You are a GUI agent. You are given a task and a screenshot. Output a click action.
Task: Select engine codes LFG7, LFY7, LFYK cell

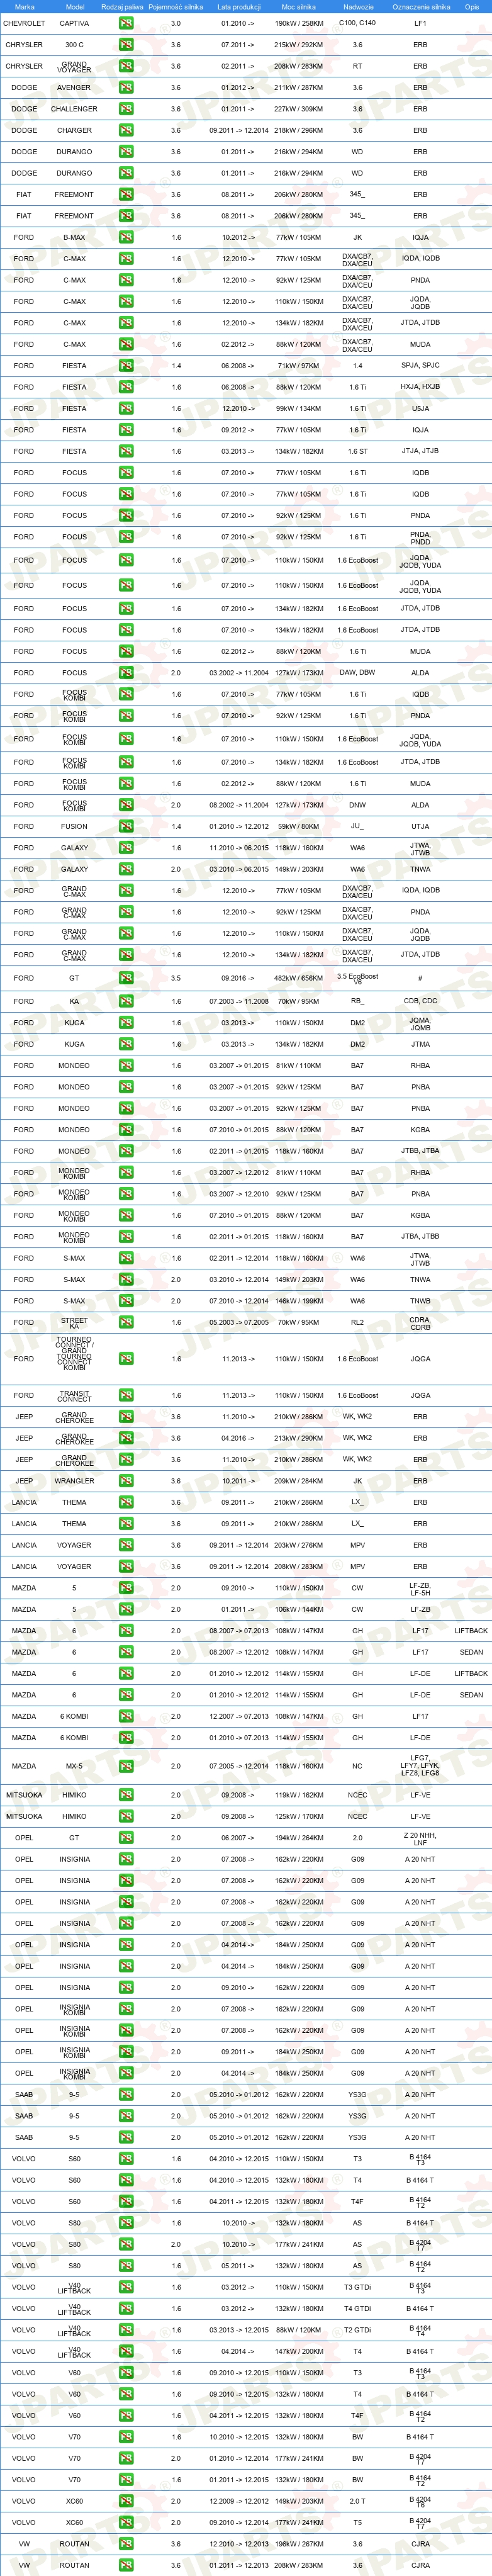pos(420,1767)
